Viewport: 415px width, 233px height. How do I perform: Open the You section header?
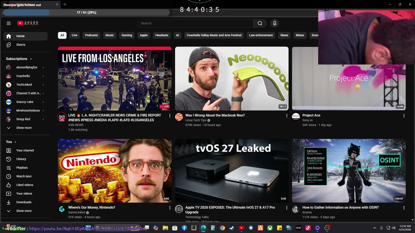(11, 142)
